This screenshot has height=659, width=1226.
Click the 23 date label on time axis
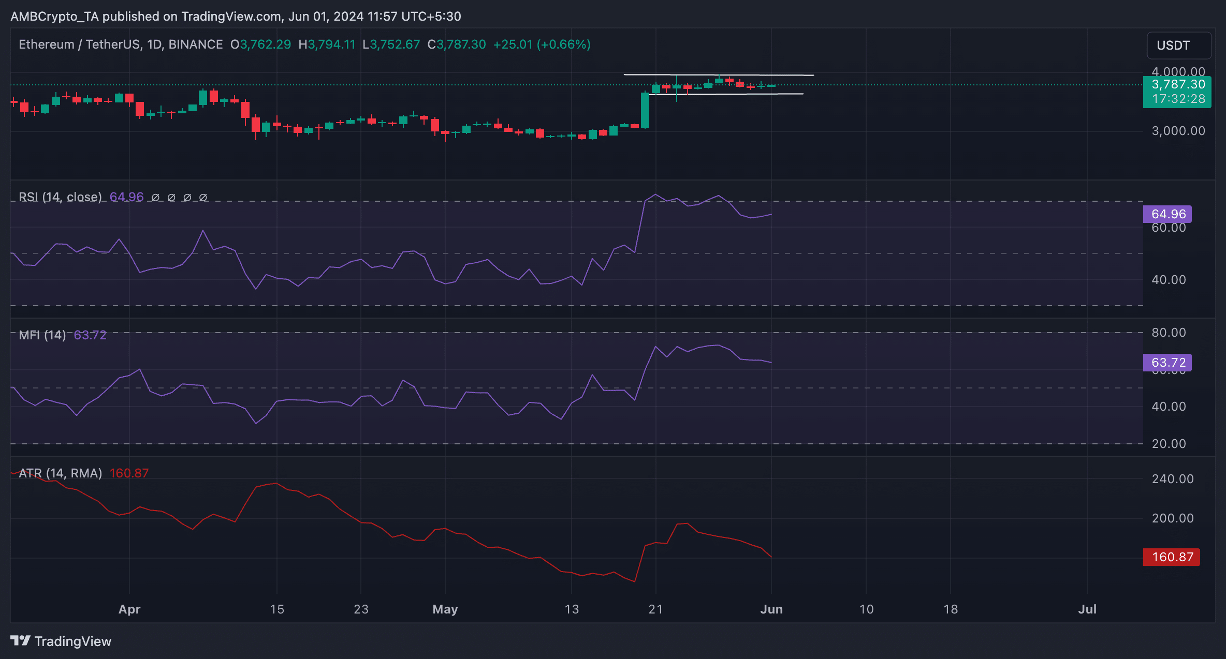pyautogui.click(x=361, y=609)
